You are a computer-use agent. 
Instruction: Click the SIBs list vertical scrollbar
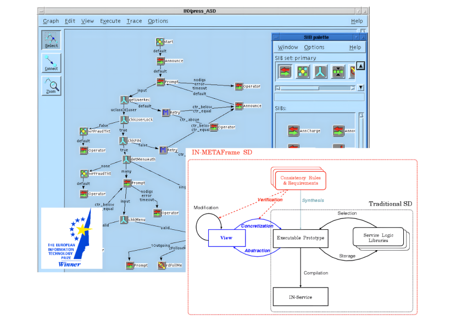[x=361, y=131]
